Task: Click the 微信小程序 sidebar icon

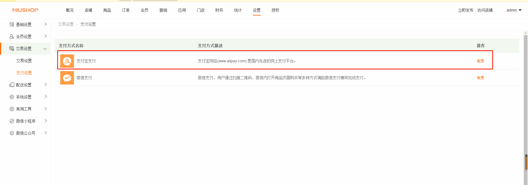Action: pos(12,121)
